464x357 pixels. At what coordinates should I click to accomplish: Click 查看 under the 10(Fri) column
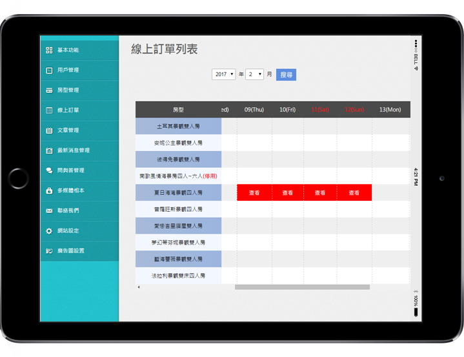click(287, 192)
